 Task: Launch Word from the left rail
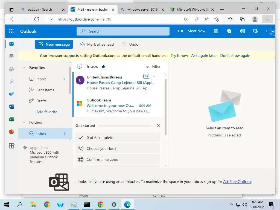[x=11, y=107]
